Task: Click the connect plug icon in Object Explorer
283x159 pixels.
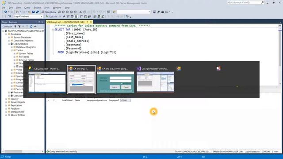Action: 15,26
